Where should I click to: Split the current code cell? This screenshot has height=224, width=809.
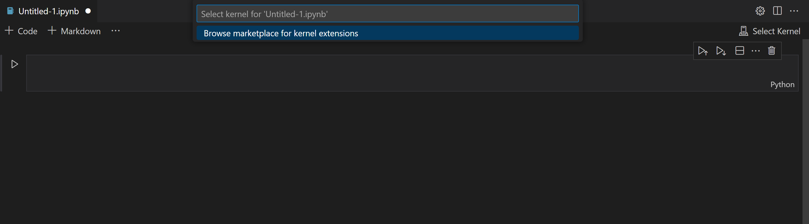pos(740,51)
